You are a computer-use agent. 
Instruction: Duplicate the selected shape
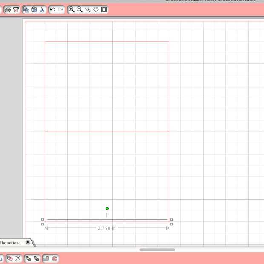point(10,258)
